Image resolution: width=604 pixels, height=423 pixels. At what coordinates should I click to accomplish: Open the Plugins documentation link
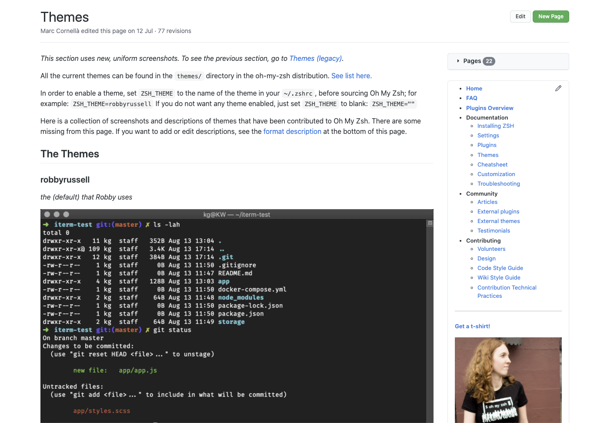click(487, 145)
